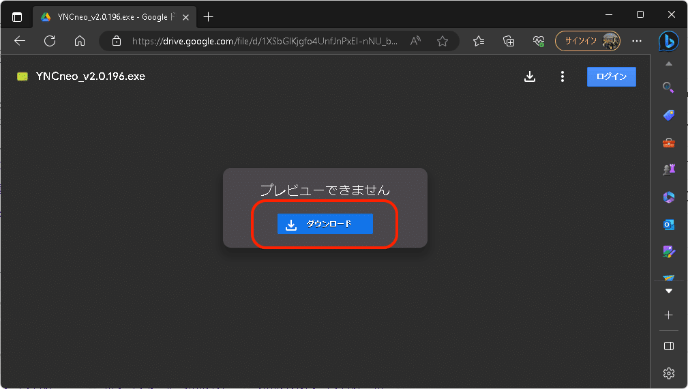Viewport: 688px width, 389px height.
Task: Go back to previous page
Action: tap(20, 41)
